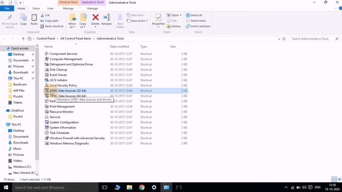
Task: Open Settings gear in the taskbar
Action: coord(154,187)
